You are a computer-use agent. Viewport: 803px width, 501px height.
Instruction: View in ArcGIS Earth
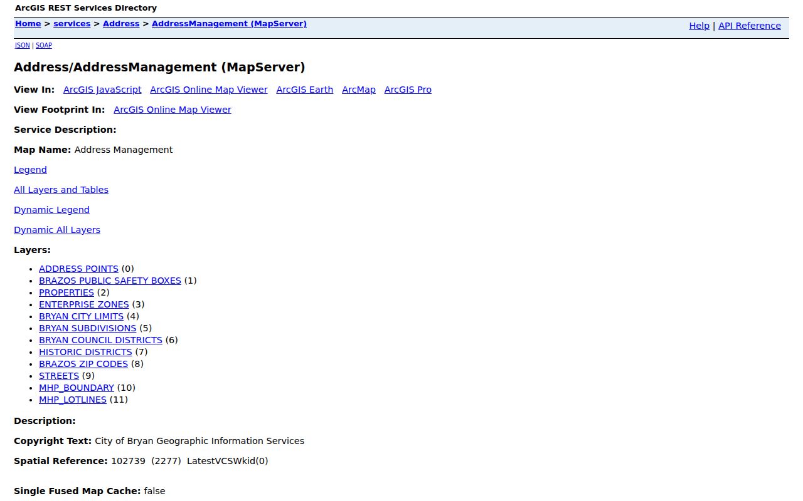pos(305,90)
